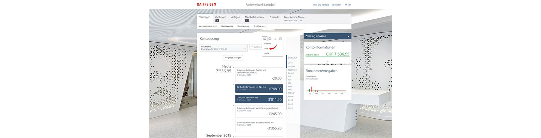
Task: Open Bardividende Valoren Nr. 123456 transaction
Action: coord(259,88)
